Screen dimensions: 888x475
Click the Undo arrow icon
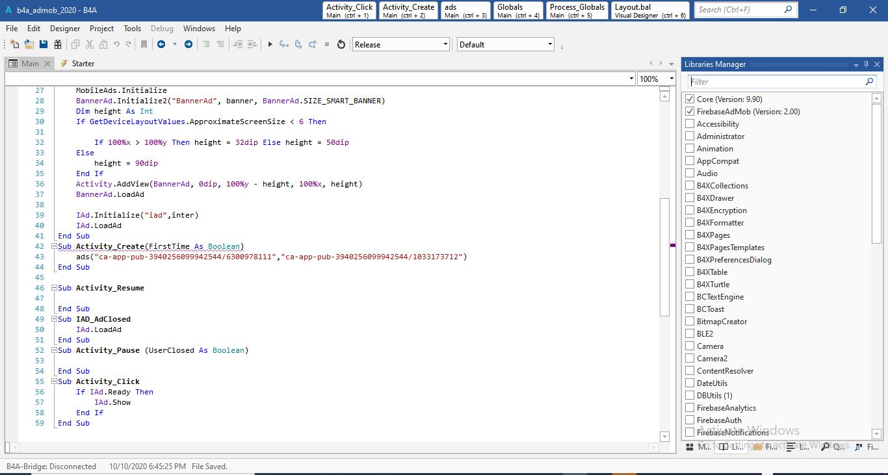click(x=116, y=44)
